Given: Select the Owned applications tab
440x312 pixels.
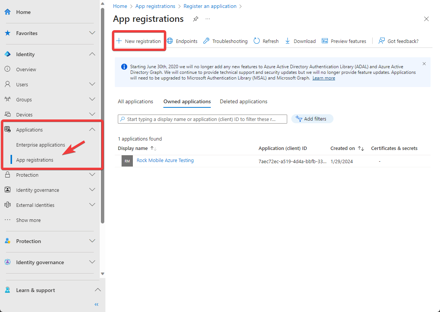Looking at the screenshot, I should 187,101.
